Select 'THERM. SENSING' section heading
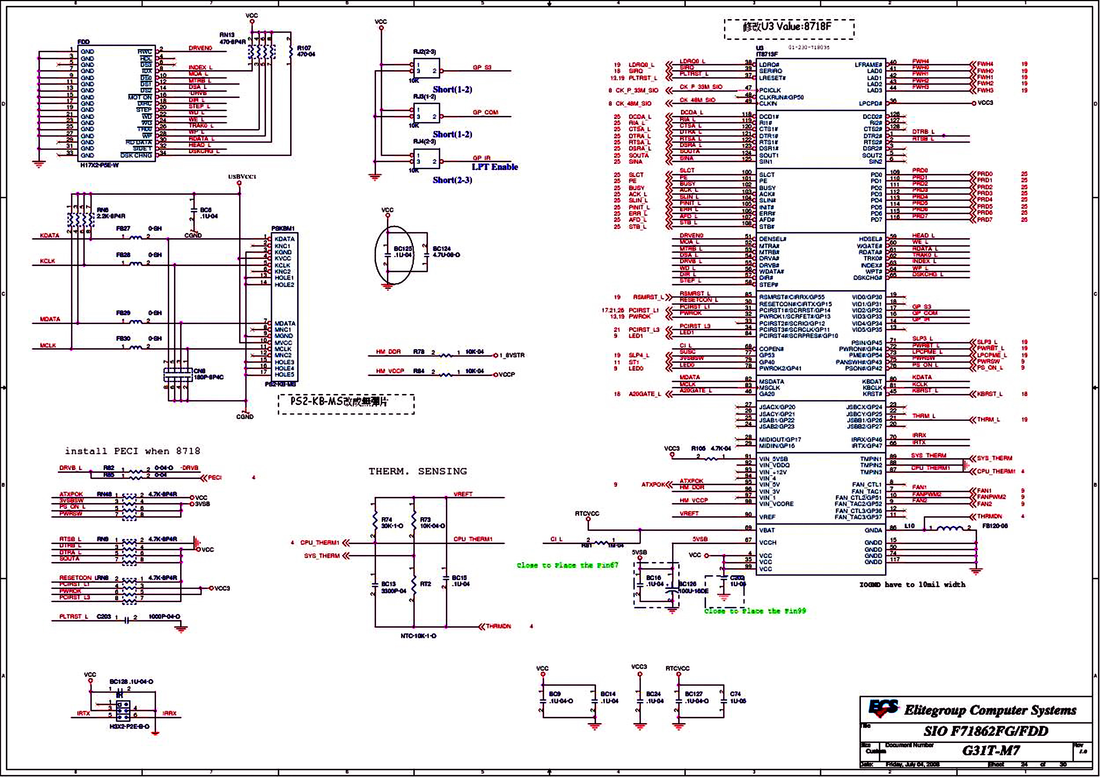The height and width of the screenshot is (777, 1100). click(417, 471)
